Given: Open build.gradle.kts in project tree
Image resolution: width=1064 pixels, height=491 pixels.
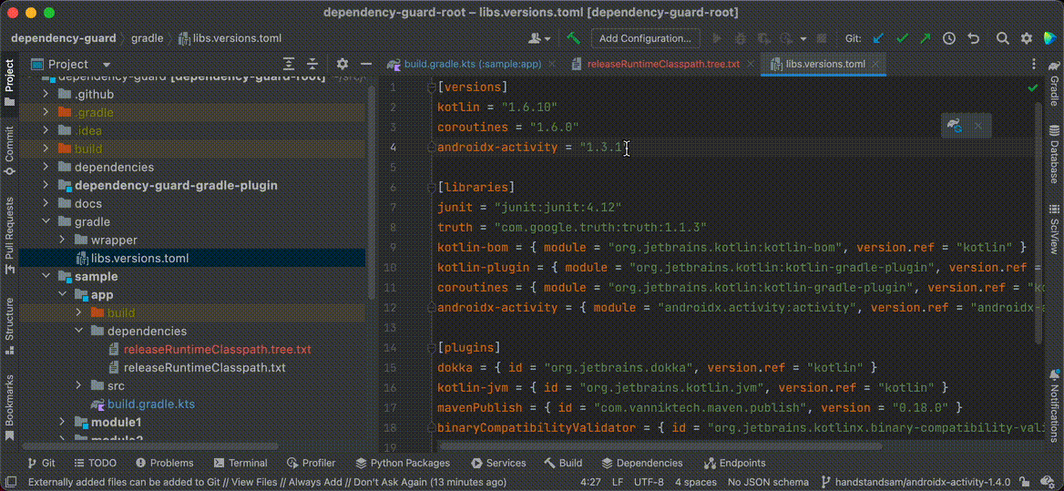Looking at the screenshot, I should (x=151, y=404).
